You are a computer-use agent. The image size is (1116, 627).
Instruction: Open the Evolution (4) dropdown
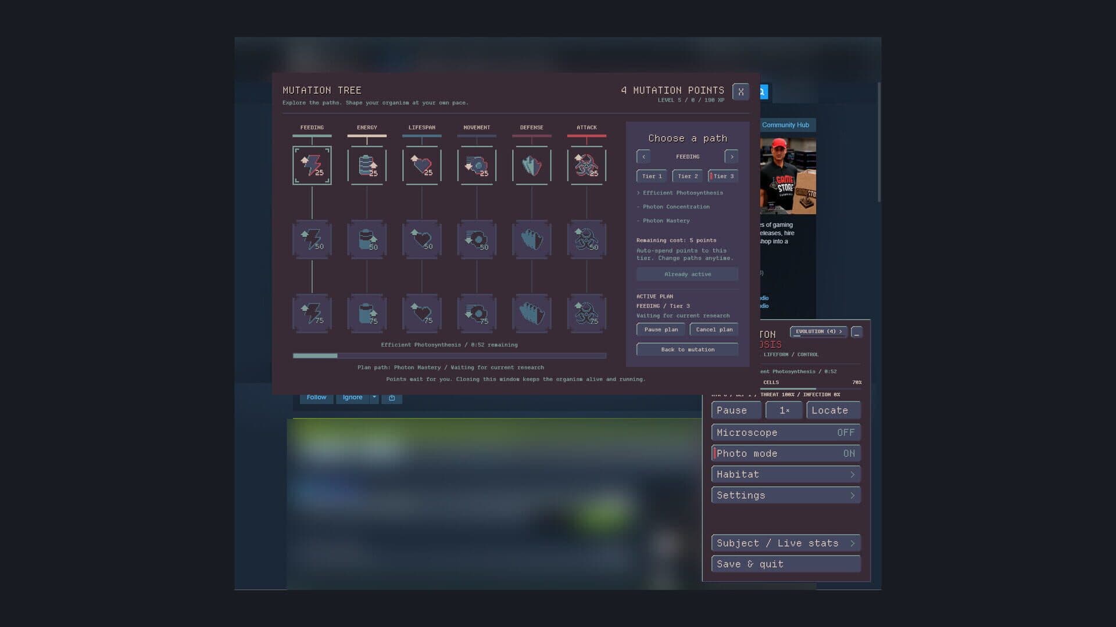coord(818,331)
